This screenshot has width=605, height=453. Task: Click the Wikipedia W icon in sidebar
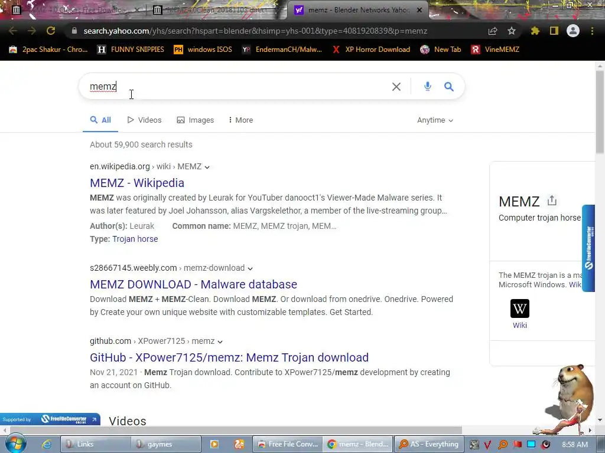click(520, 308)
